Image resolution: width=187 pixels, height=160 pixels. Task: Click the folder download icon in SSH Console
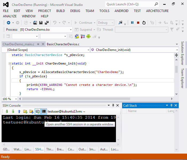[x=25, y=111]
